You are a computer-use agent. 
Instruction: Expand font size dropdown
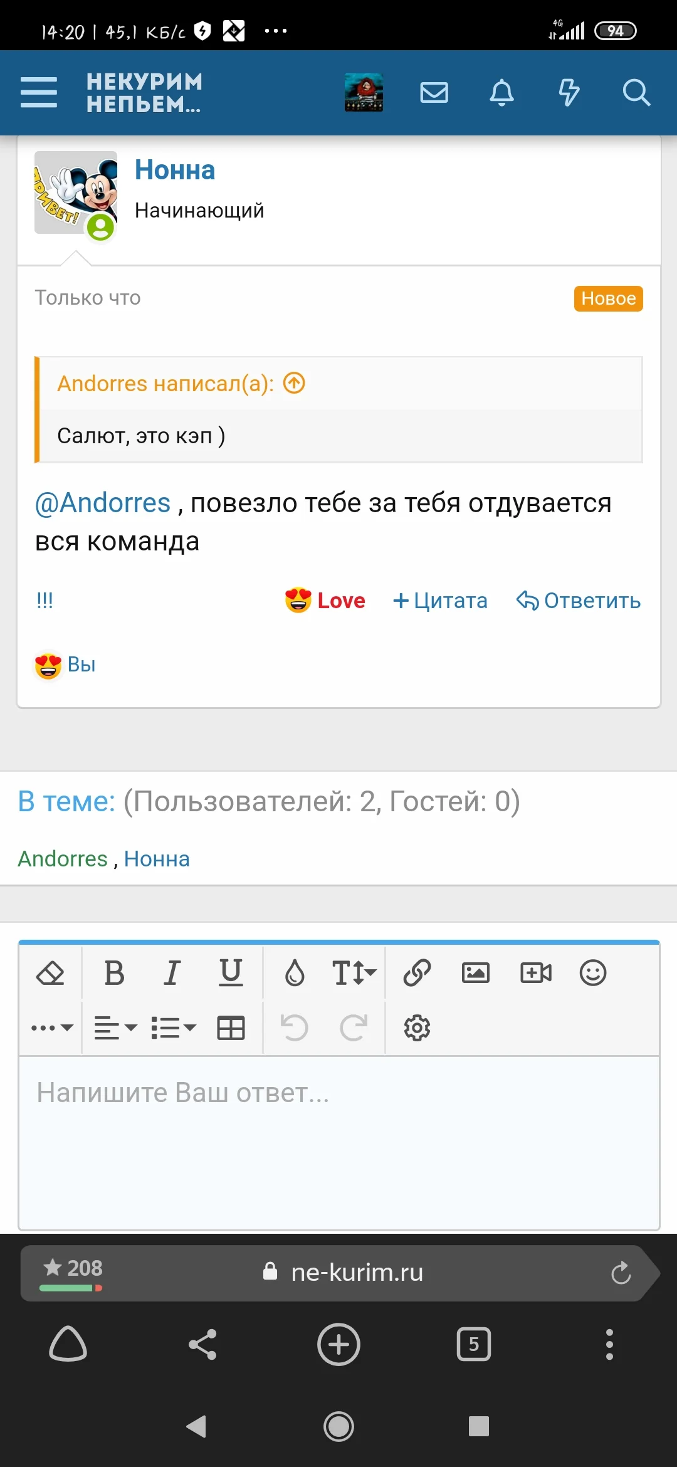click(x=354, y=973)
